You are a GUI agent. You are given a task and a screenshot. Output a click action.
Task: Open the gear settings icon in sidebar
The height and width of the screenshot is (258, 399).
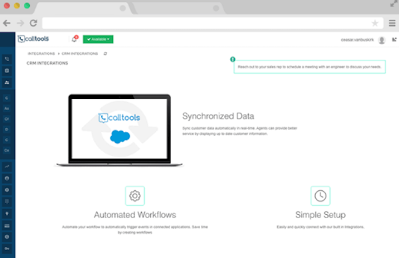[7, 190]
